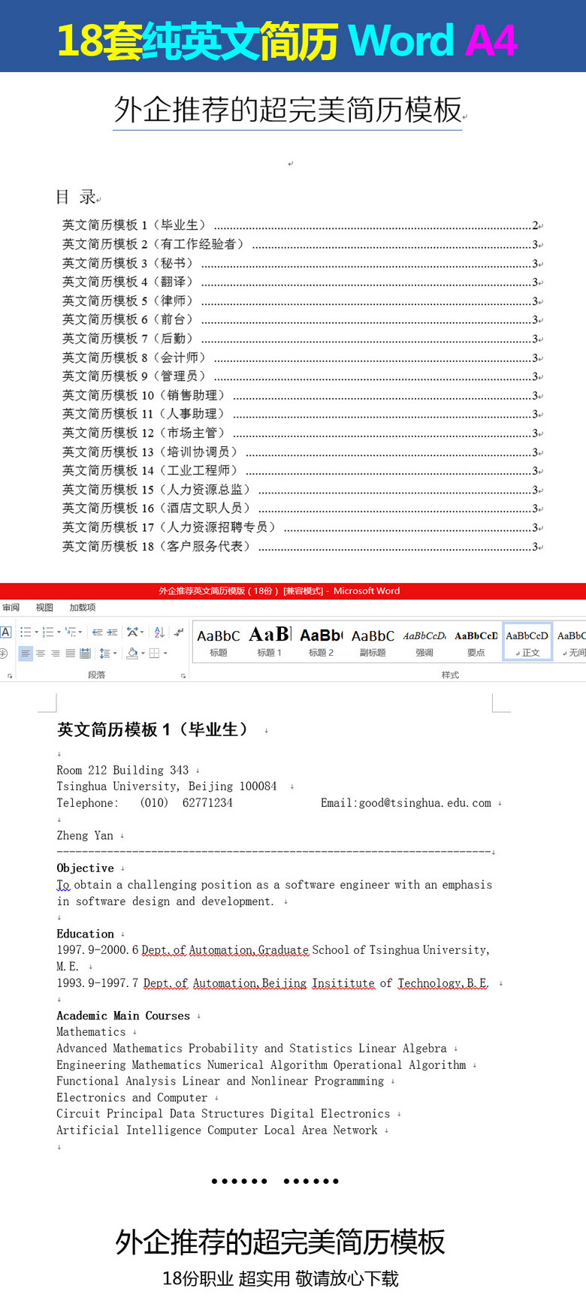
Task: Open contents entry 英文简历模板 4（翻译）
Action: [x=302, y=282]
